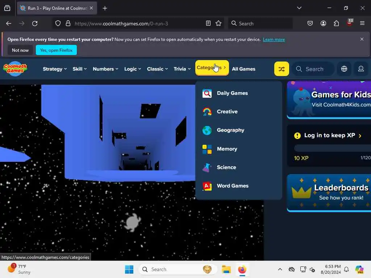Open Save to Pocket icon

[310, 24]
